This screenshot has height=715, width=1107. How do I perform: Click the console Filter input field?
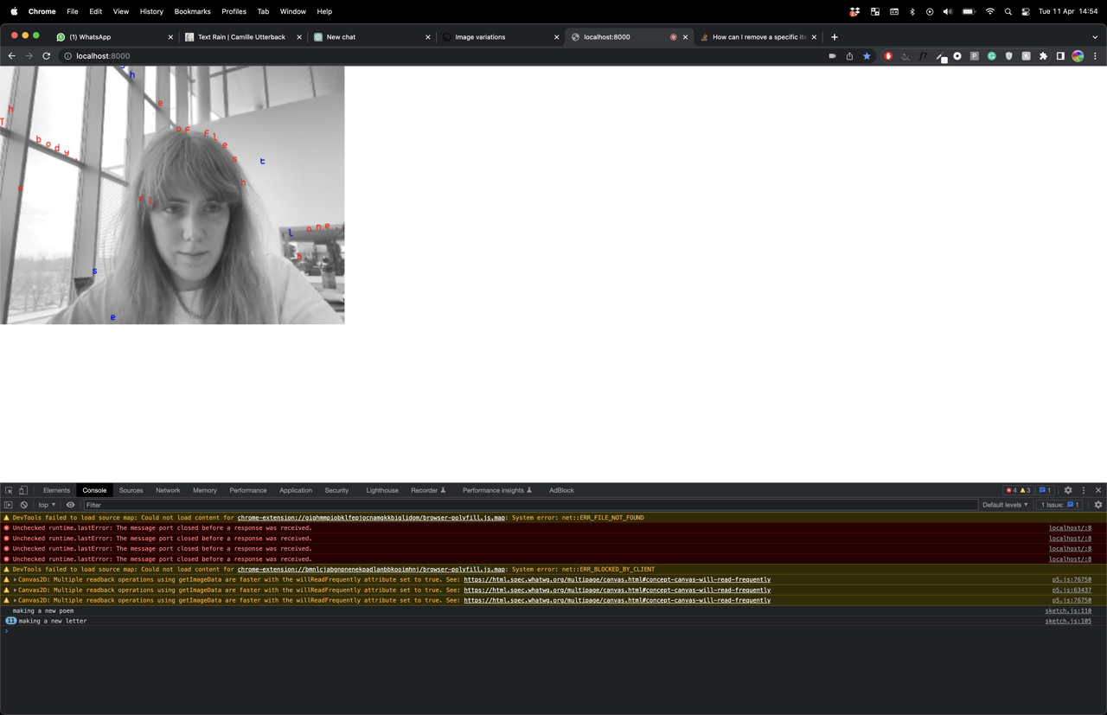pos(519,505)
